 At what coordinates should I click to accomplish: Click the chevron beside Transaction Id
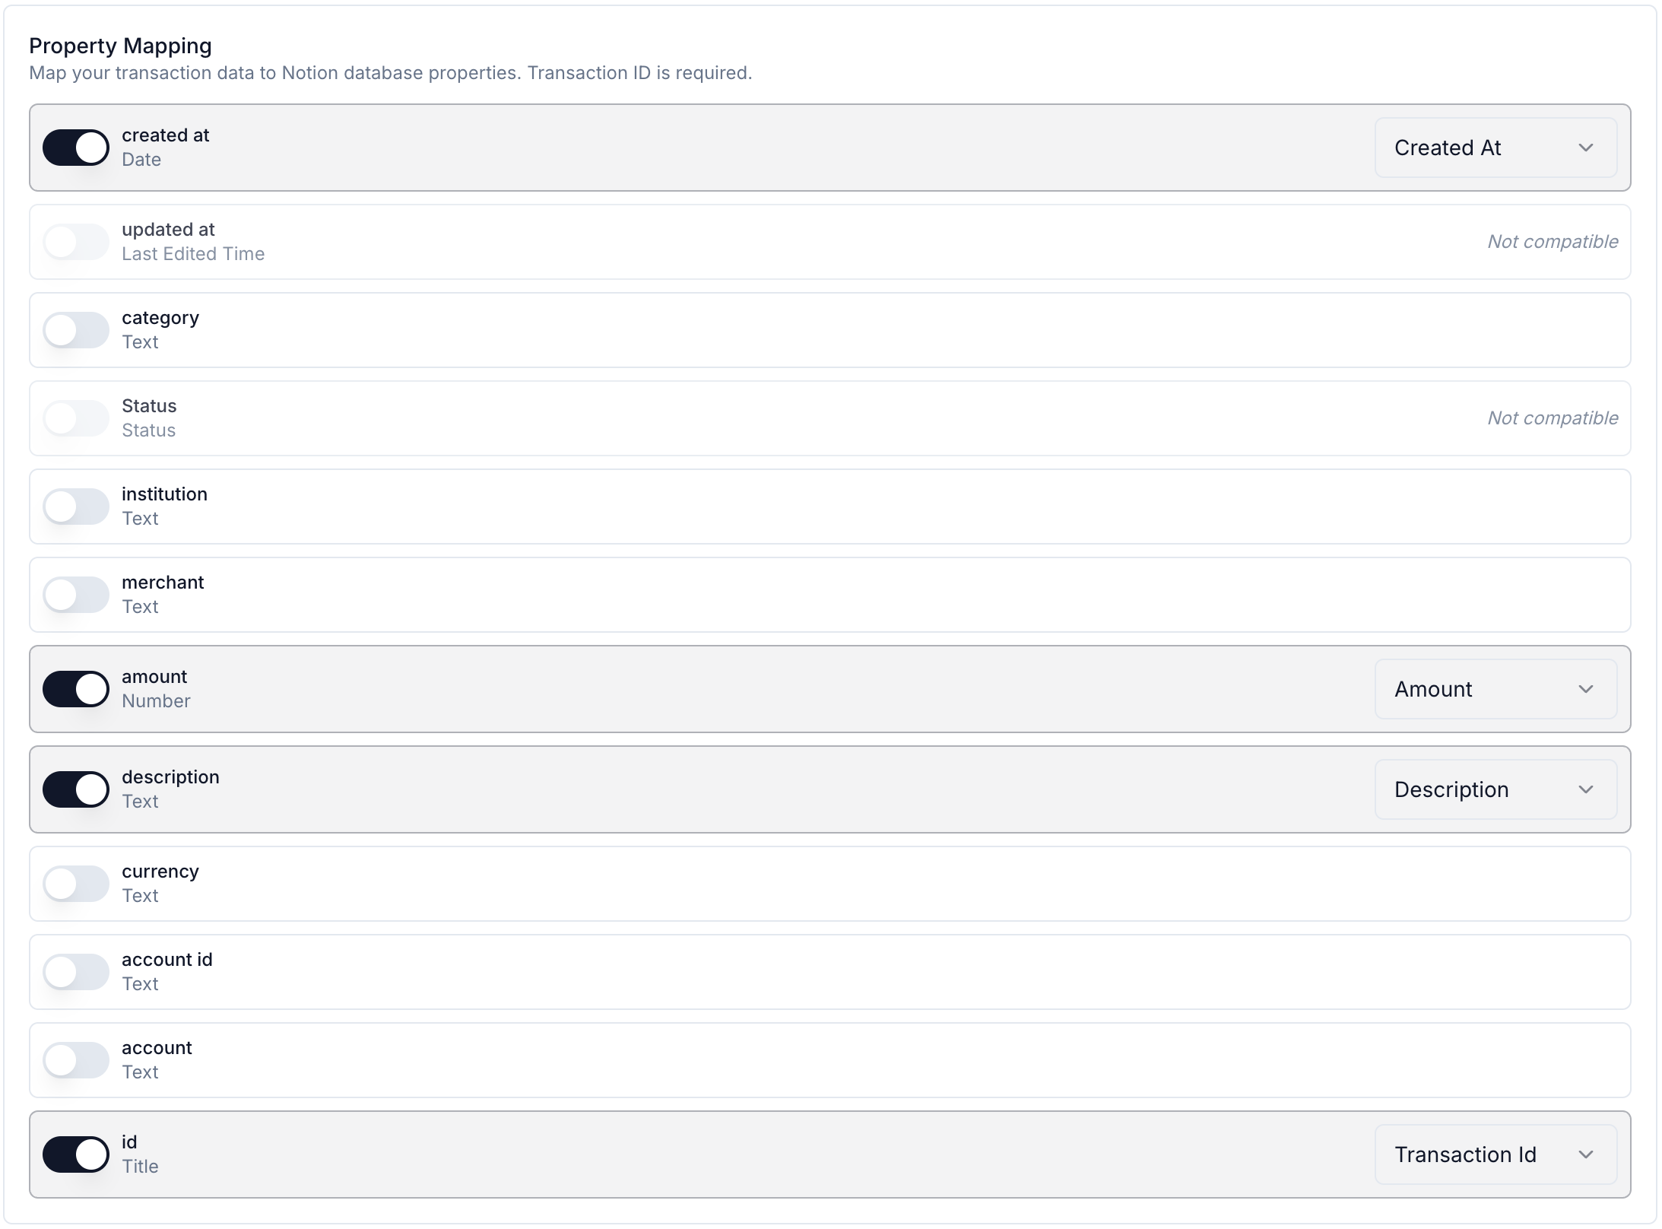(1585, 1154)
